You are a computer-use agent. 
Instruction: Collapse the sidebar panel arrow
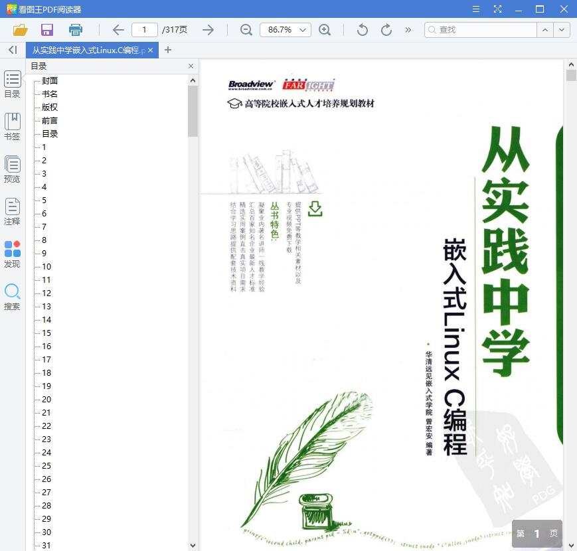pyautogui.click(x=13, y=50)
